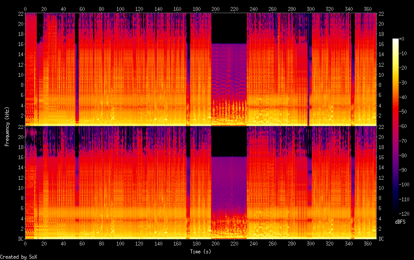Click the purple quiet section in the upper channel
Image resolution: width=414 pixels, height=260 pixels.
click(x=229, y=70)
